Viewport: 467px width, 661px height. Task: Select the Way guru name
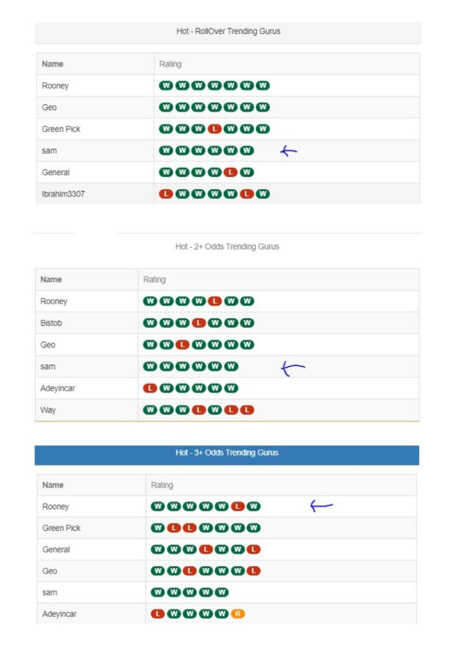(x=48, y=410)
